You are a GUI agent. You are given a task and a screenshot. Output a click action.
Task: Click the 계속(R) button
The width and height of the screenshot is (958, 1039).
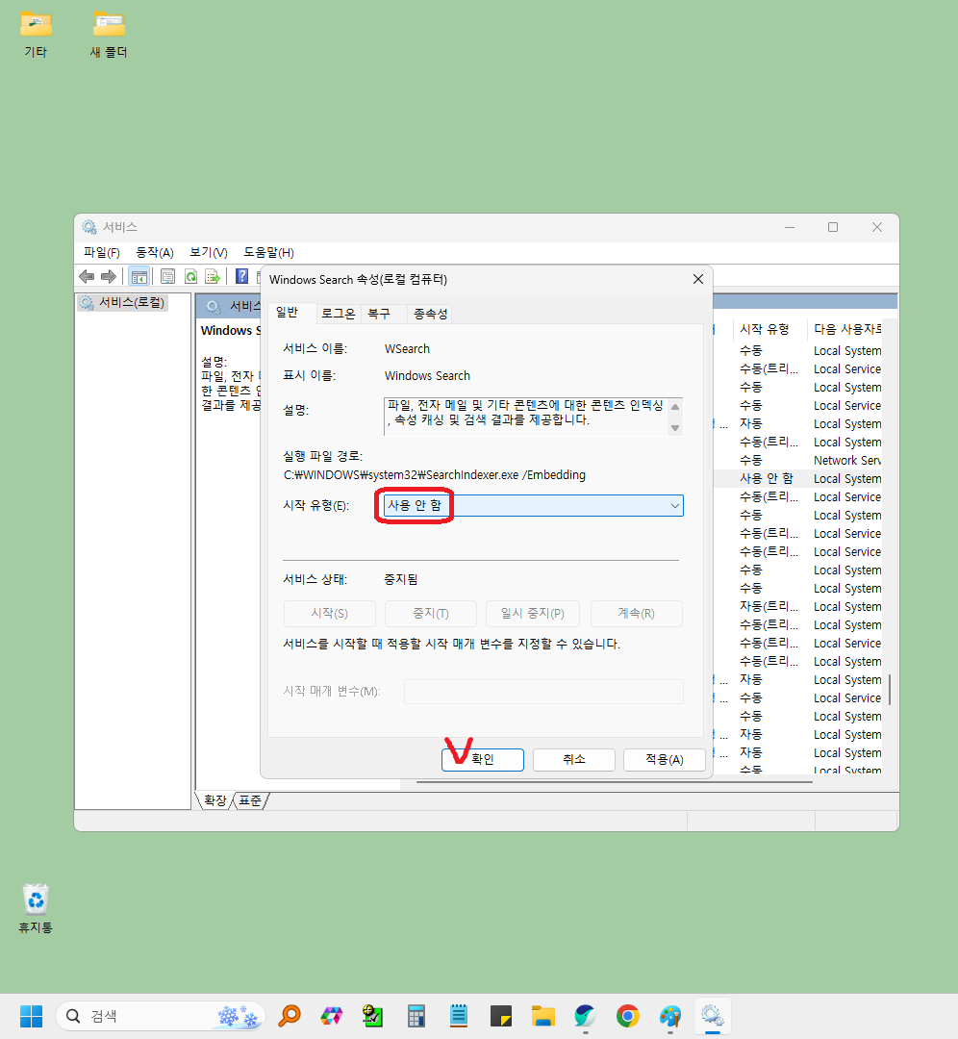coord(636,614)
